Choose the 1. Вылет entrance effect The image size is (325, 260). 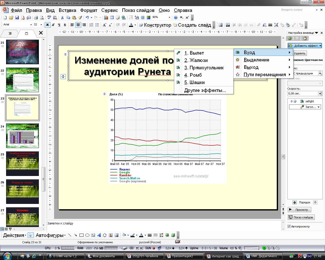pyautogui.click(x=204, y=53)
